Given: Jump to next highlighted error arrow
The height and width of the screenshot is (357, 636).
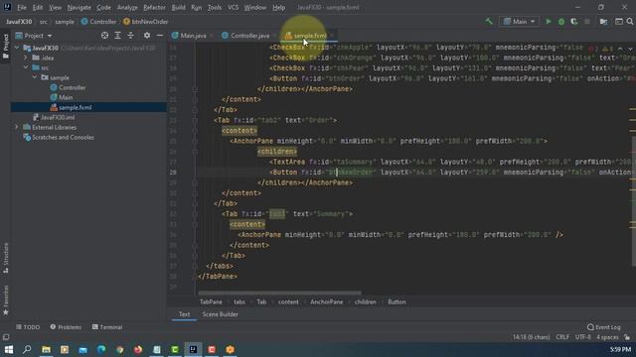Looking at the screenshot, I should (x=629, y=49).
